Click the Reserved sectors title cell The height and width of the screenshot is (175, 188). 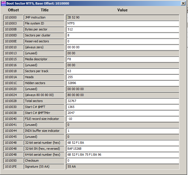tap(44, 41)
